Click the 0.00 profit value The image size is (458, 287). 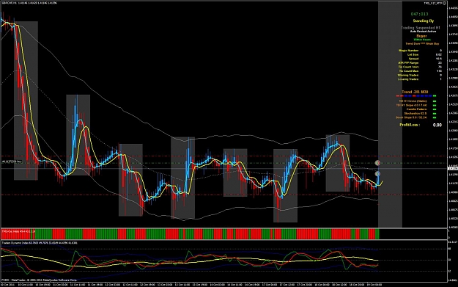click(x=437, y=126)
